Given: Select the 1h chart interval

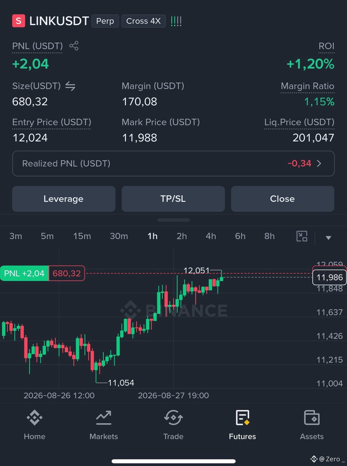Looking at the screenshot, I should coord(152,236).
